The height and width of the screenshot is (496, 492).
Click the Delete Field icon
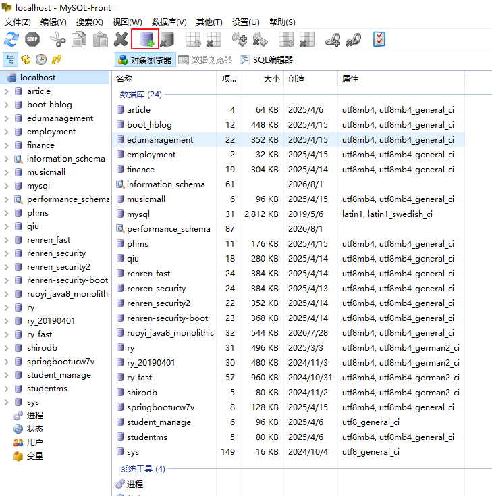pyautogui.click(x=307, y=40)
